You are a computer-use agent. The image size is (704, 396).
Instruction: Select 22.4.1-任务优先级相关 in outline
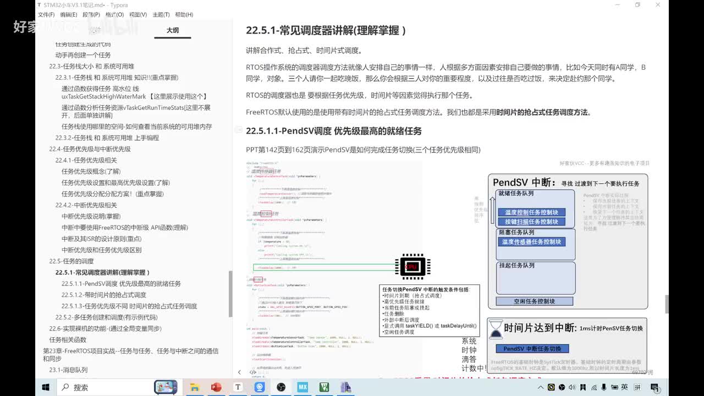[86, 161]
